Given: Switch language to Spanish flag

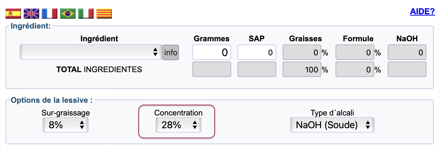Looking at the screenshot, I should (x=13, y=13).
